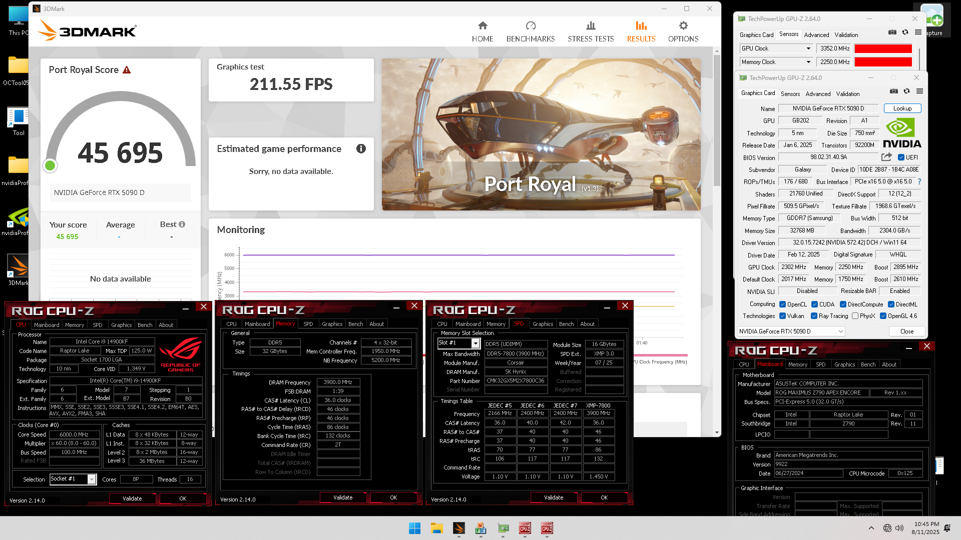
Task: Show info for Estimated game performance
Action: click(361, 148)
